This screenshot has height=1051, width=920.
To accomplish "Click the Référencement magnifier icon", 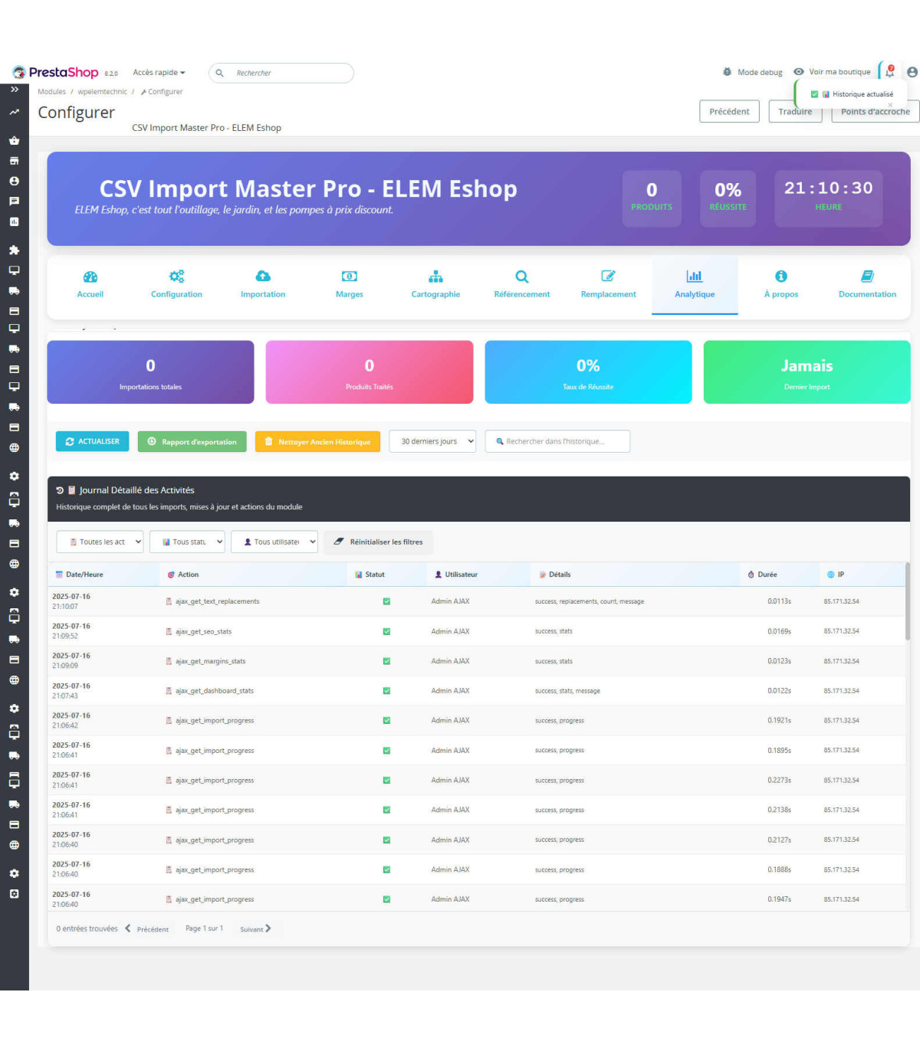I will pyautogui.click(x=522, y=277).
